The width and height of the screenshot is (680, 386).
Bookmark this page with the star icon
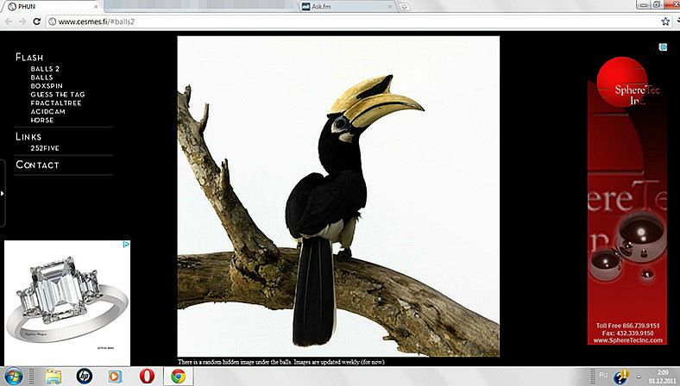[665, 22]
